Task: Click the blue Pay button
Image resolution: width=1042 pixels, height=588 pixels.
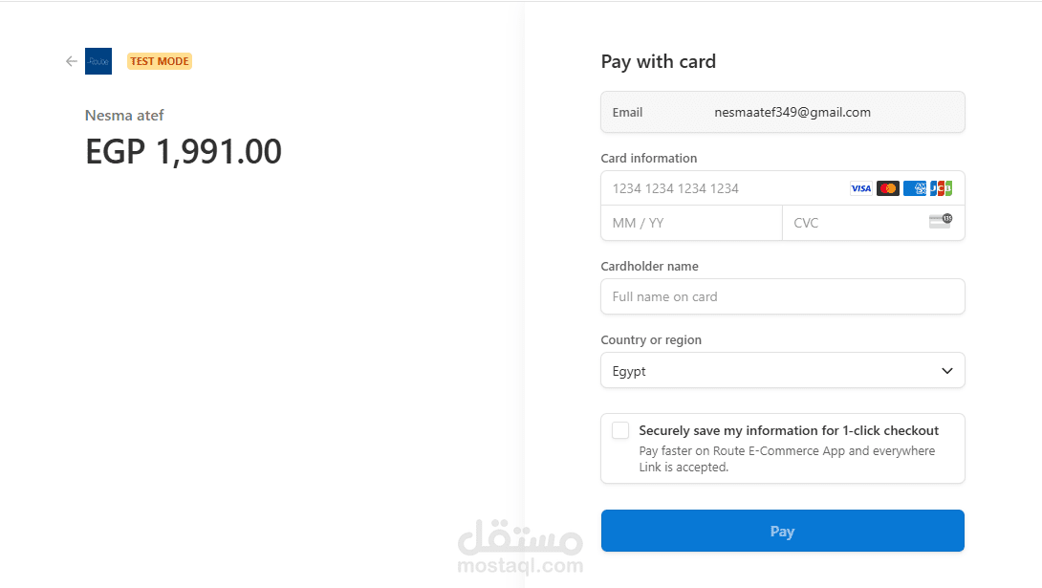Action: (x=783, y=531)
